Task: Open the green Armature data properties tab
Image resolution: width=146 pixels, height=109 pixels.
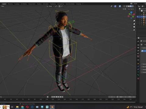Action: (138, 72)
